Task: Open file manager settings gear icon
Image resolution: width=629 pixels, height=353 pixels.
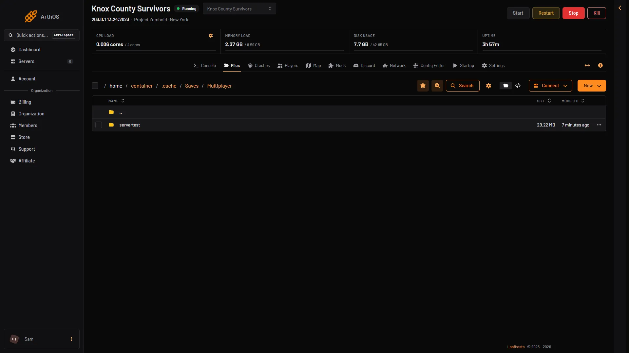Action: 488,86
